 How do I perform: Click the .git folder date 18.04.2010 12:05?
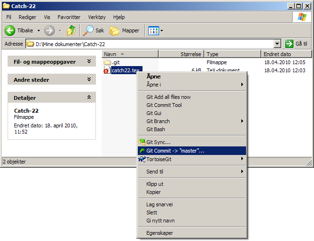tap(285, 62)
